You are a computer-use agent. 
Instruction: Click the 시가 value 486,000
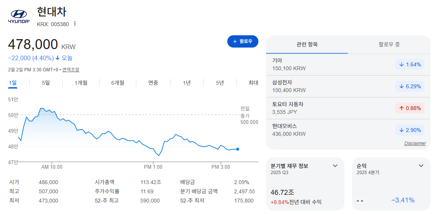click(x=48, y=183)
